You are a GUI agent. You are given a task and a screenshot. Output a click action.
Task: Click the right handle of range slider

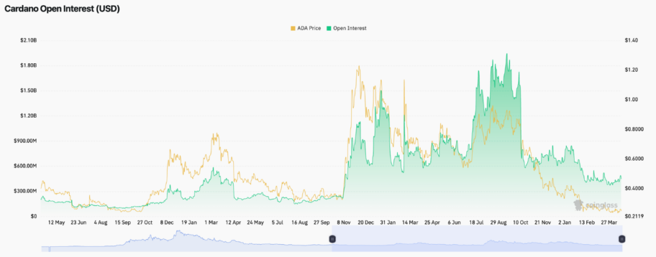pos(621,239)
